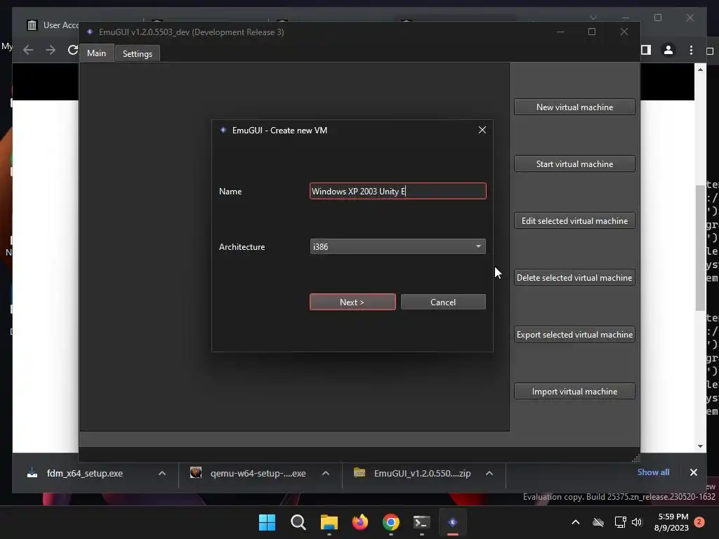
Task: Open qemu-w64-setup exe download item
Action: (x=258, y=474)
